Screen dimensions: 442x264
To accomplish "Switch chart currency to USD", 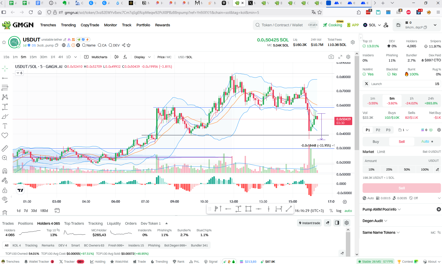I will pyautogui.click(x=181, y=57).
